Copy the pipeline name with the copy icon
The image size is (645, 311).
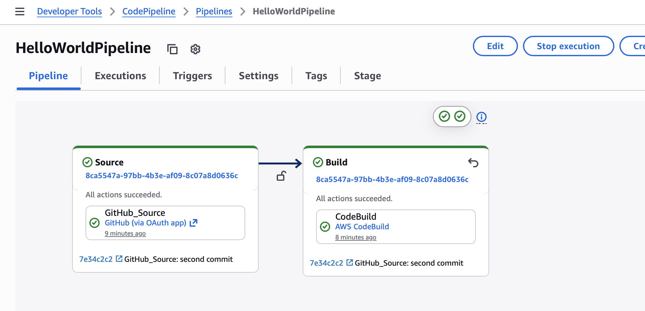(x=172, y=49)
